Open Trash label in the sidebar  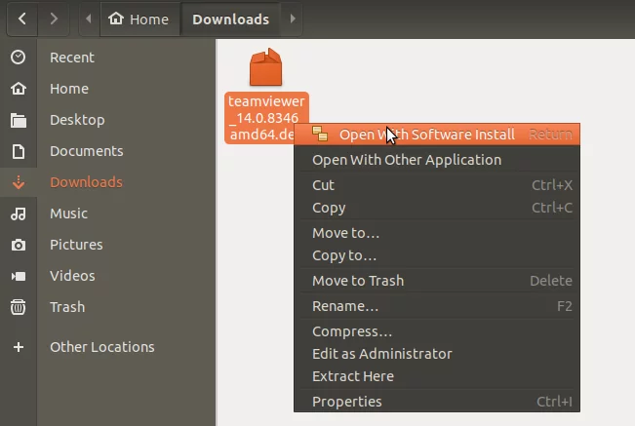(x=67, y=307)
